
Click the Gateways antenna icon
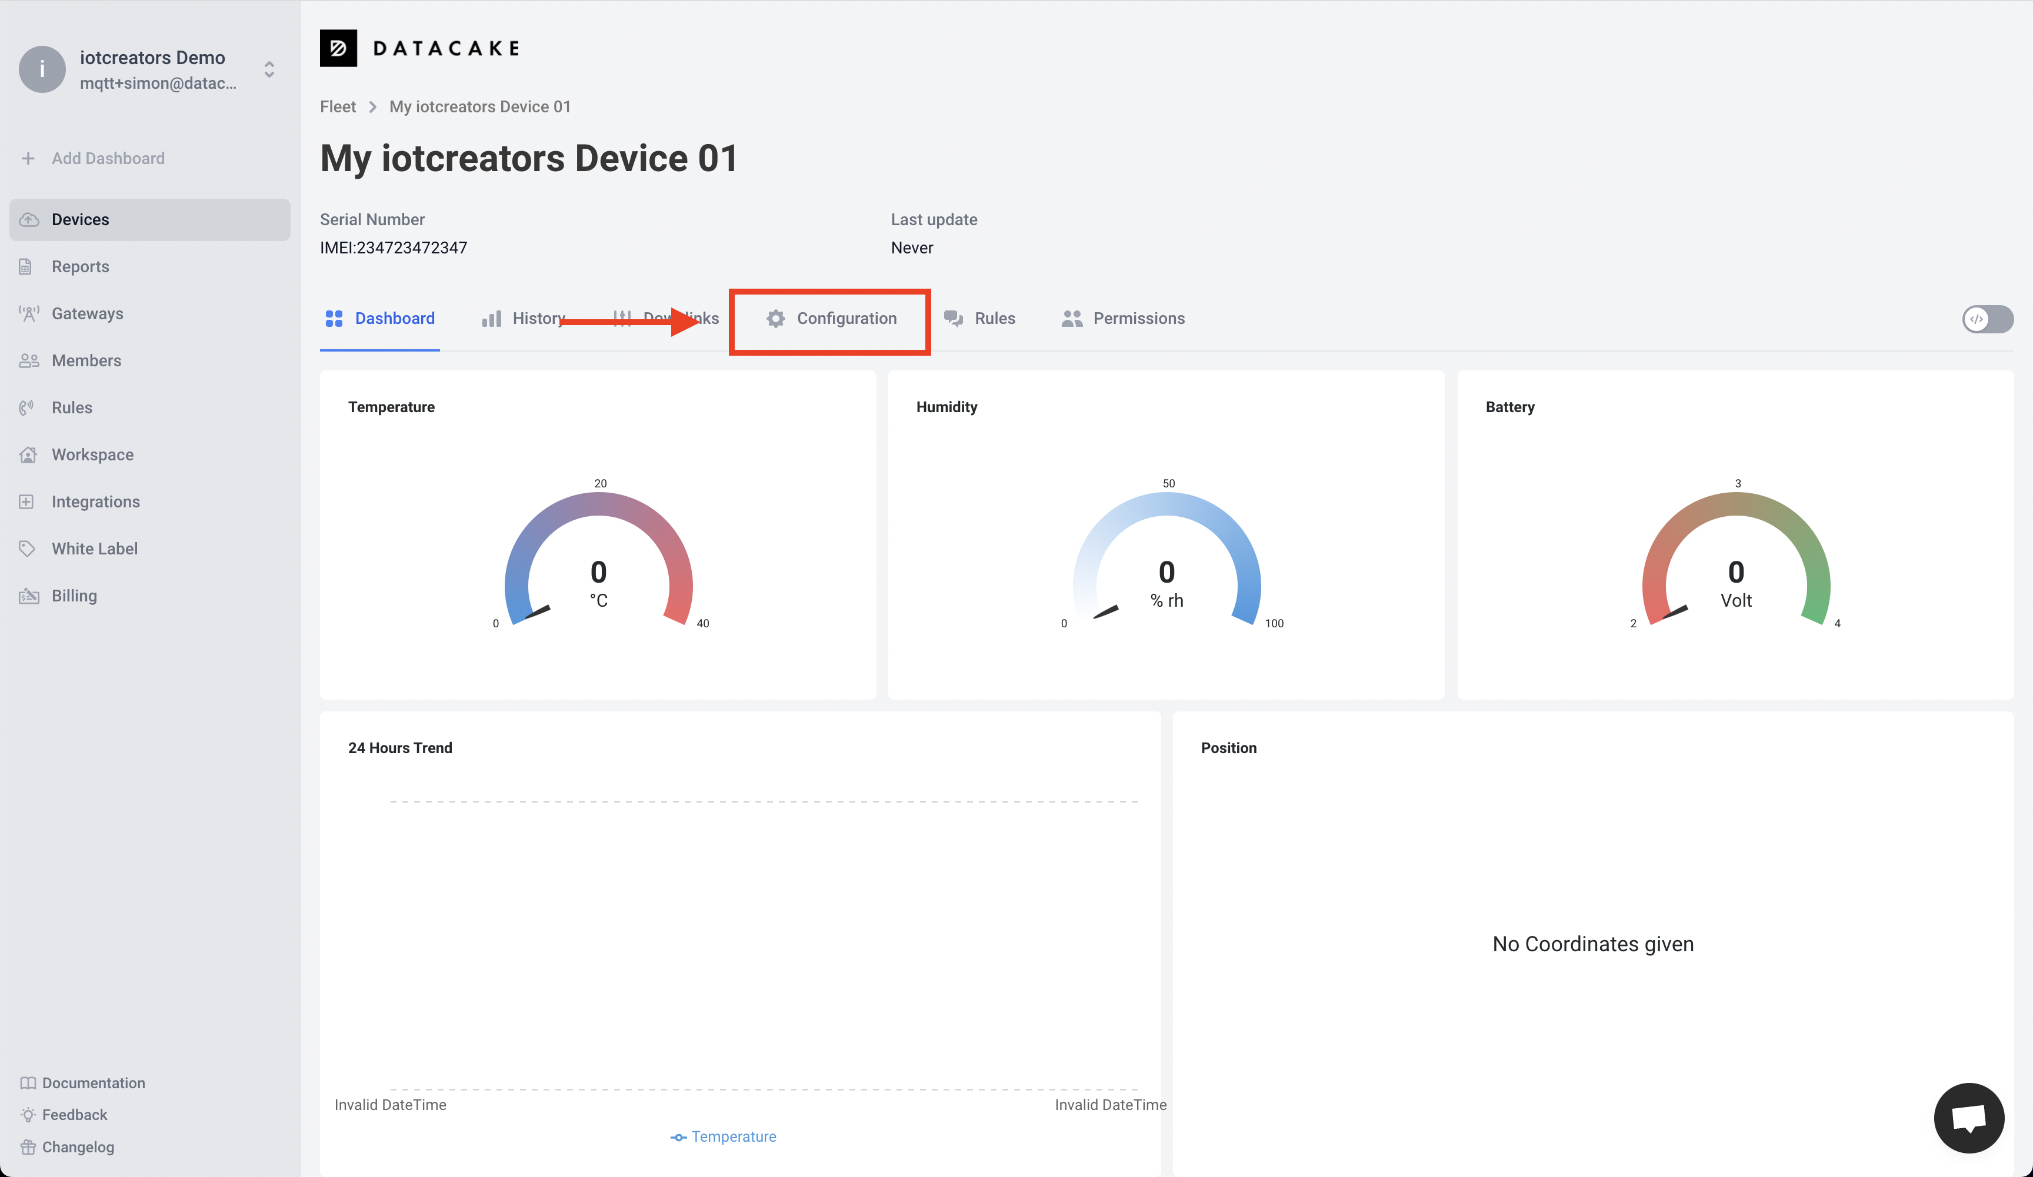[x=29, y=313]
